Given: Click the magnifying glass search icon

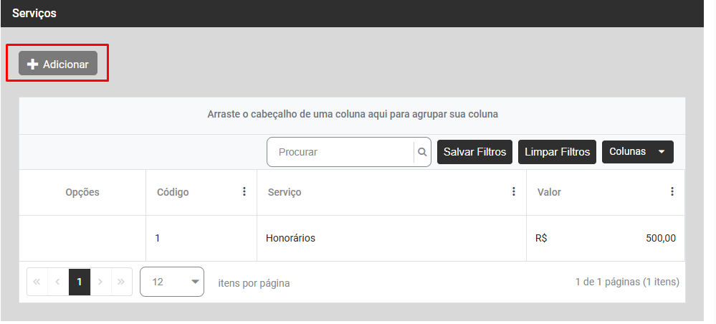Looking at the screenshot, I should pos(422,152).
